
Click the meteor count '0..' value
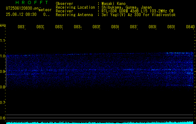[x=46, y=15]
